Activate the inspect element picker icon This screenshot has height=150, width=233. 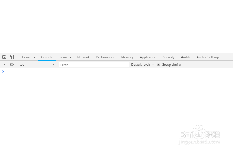coord(4,57)
